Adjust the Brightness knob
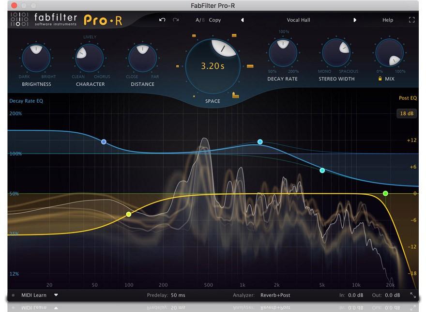 tap(36, 58)
